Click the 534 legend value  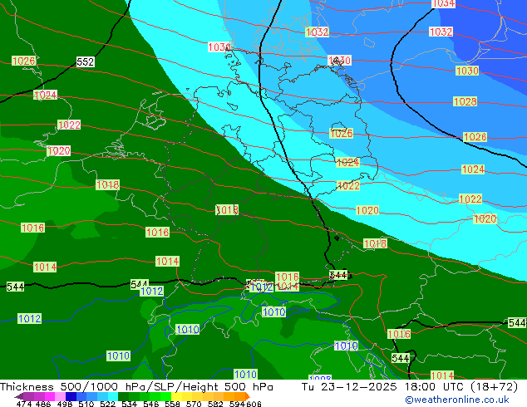click(129, 404)
